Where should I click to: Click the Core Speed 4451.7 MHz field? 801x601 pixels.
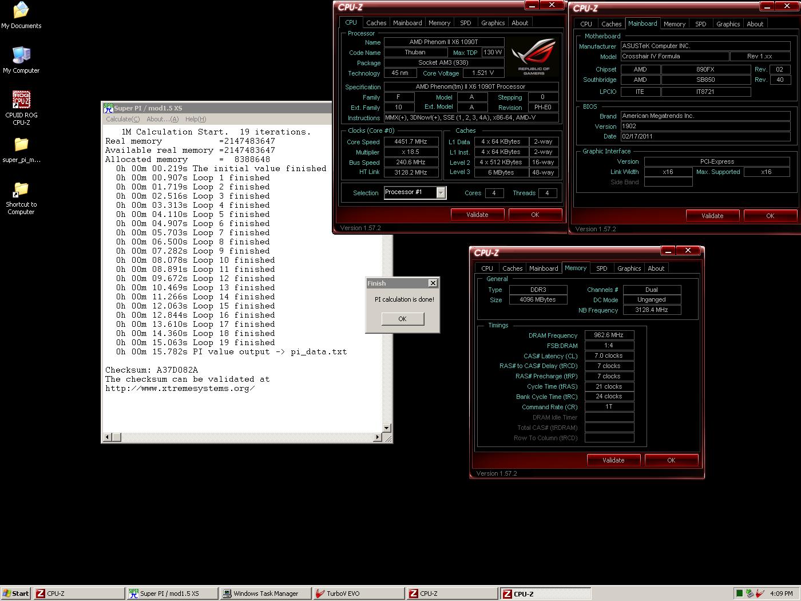tap(411, 141)
